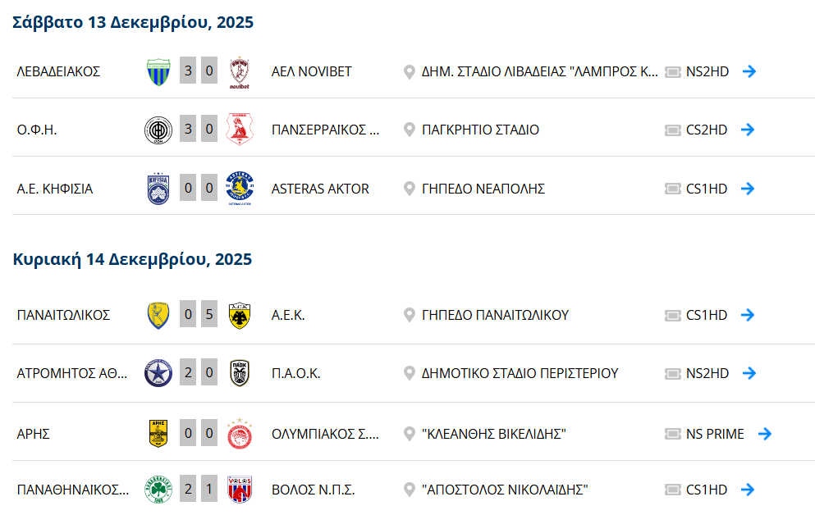
Task: Click the OFI club crest
Action: click(158, 130)
